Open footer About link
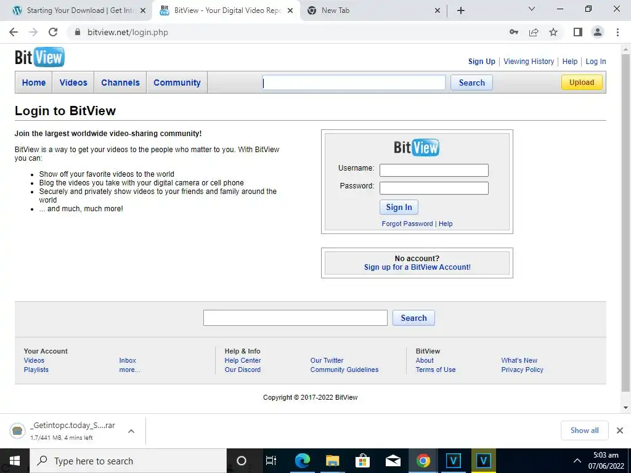Screen dimensions: 631x473 425,360
